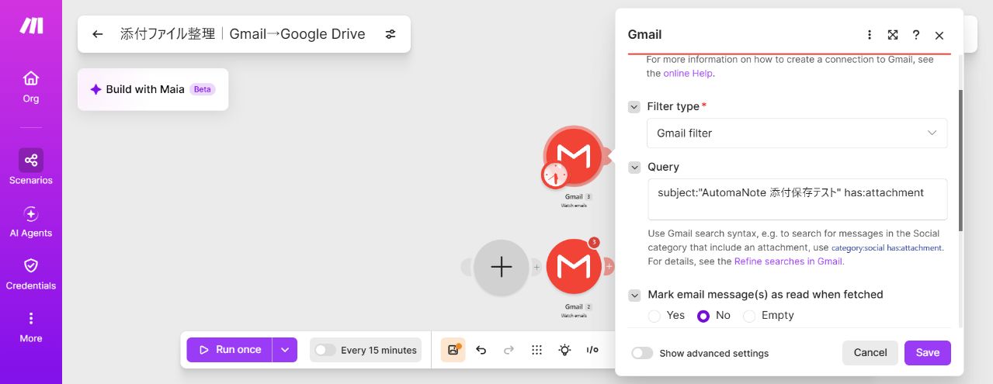Open the online Help link

tap(687, 74)
